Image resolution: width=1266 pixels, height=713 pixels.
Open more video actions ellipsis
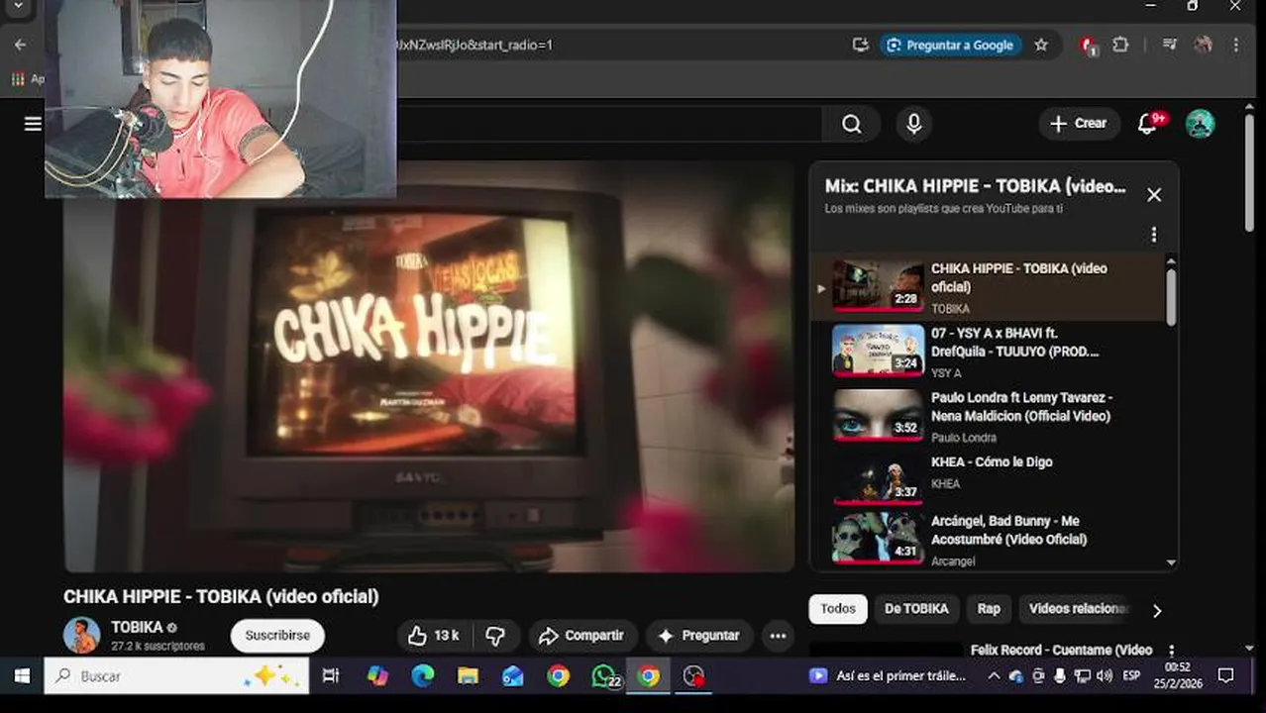pos(778,636)
